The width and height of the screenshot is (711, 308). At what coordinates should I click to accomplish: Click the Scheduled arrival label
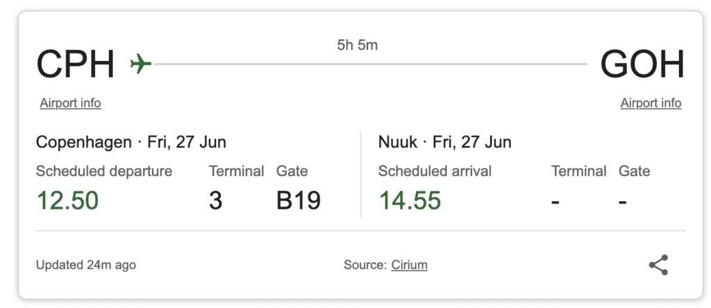(435, 171)
